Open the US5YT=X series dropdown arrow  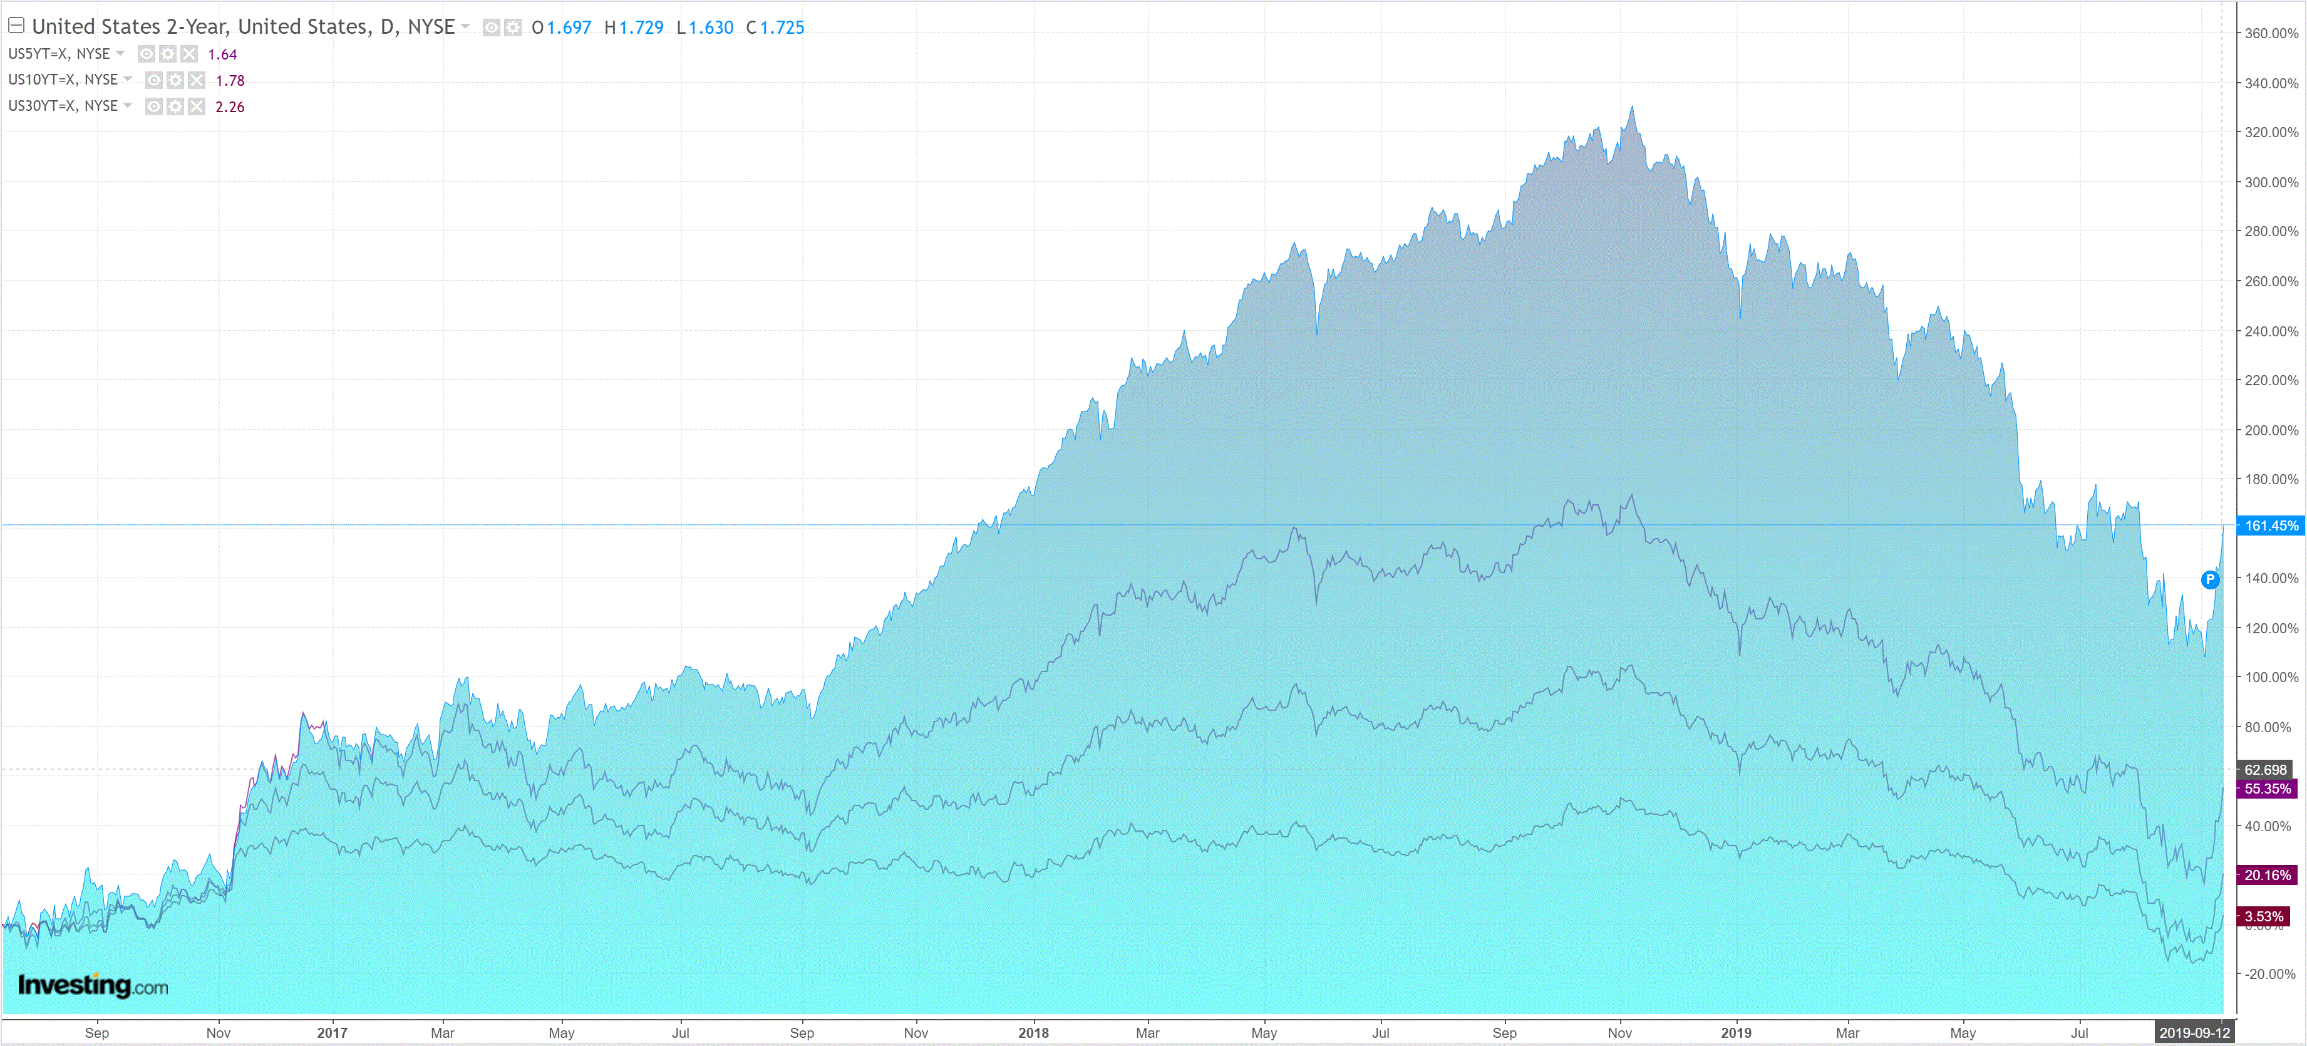click(120, 54)
